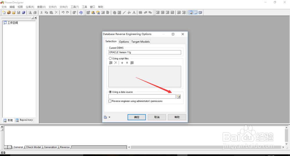Click the New Model toolbar icon
This screenshot has height=156, width=290.
(4, 12)
